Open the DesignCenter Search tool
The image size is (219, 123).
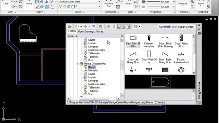click(x=101, y=27)
